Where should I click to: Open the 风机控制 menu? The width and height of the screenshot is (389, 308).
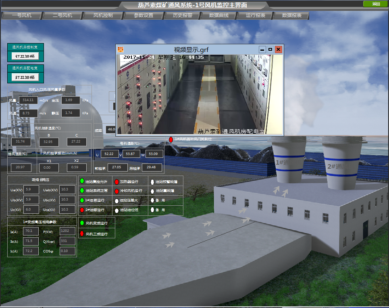(103, 16)
